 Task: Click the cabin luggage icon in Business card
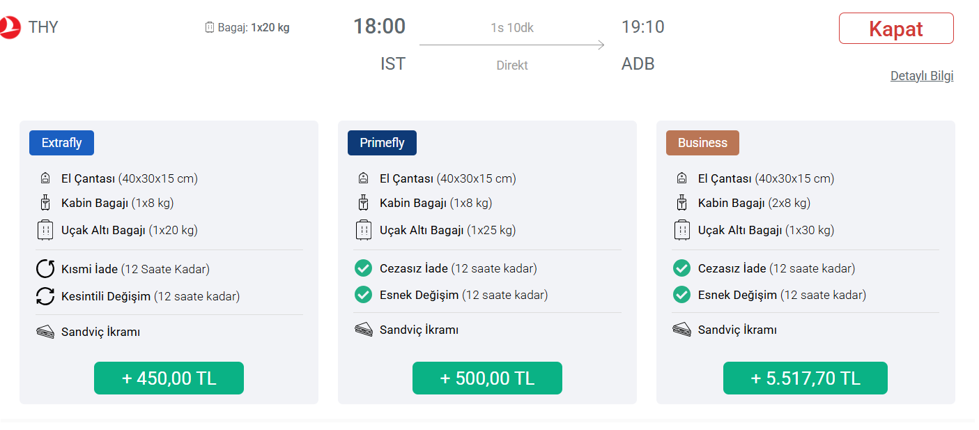click(681, 204)
